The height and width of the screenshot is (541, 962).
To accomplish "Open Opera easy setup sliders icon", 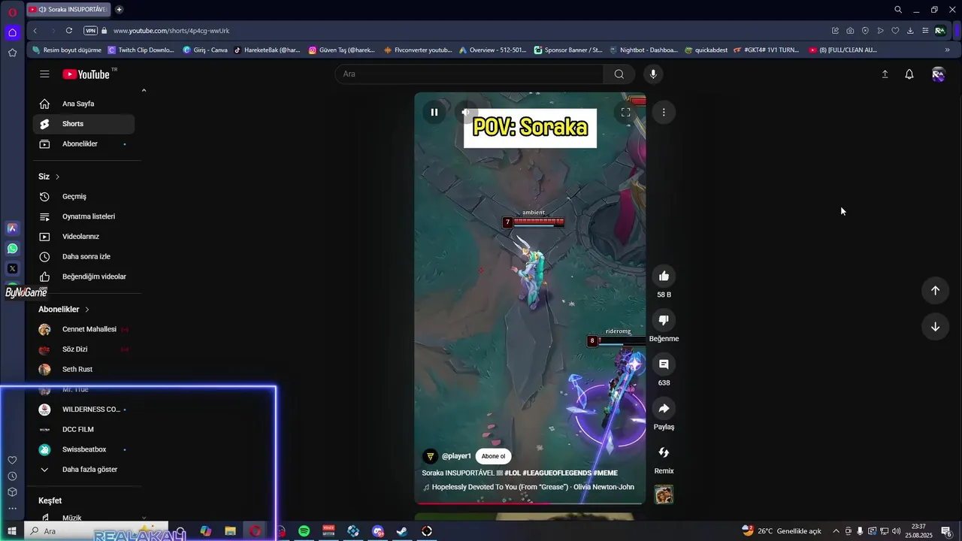I will [x=925, y=31].
